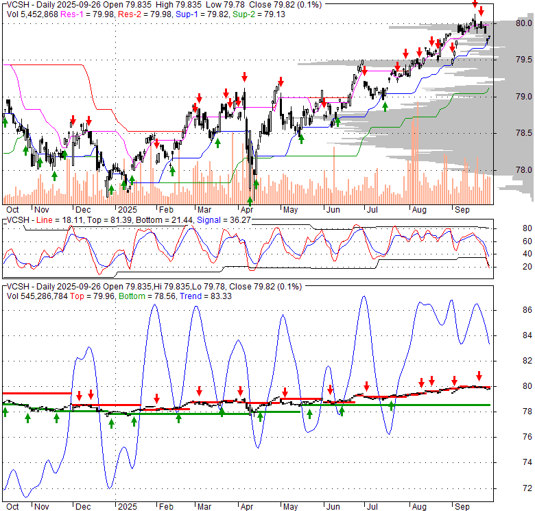535x511 pixels.
Task: Select 'Sep' on the bottom chart axis
Action: tap(462, 507)
